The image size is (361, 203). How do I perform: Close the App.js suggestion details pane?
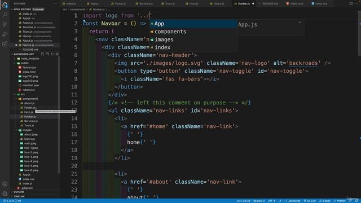tap(300, 23)
